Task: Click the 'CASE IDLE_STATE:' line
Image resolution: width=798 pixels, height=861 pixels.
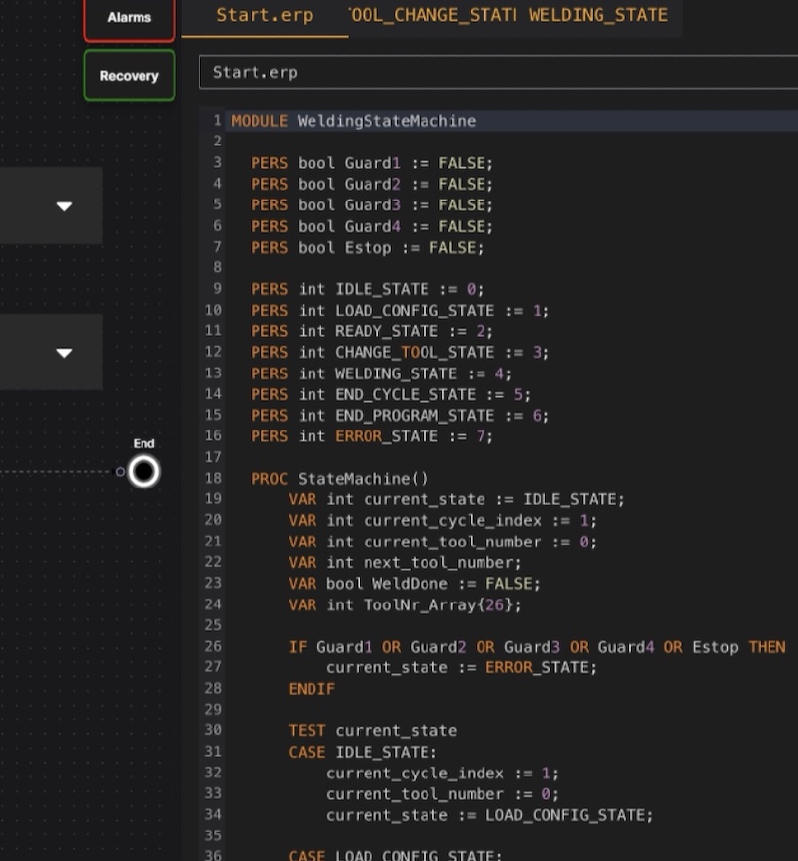Action: (x=363, y=752)
